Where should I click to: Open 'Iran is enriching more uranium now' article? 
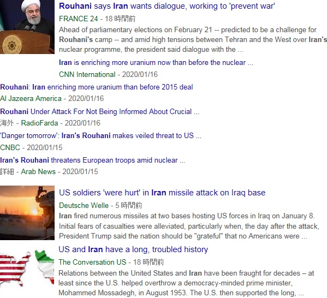pyautogui.click(x=156, y=63)
